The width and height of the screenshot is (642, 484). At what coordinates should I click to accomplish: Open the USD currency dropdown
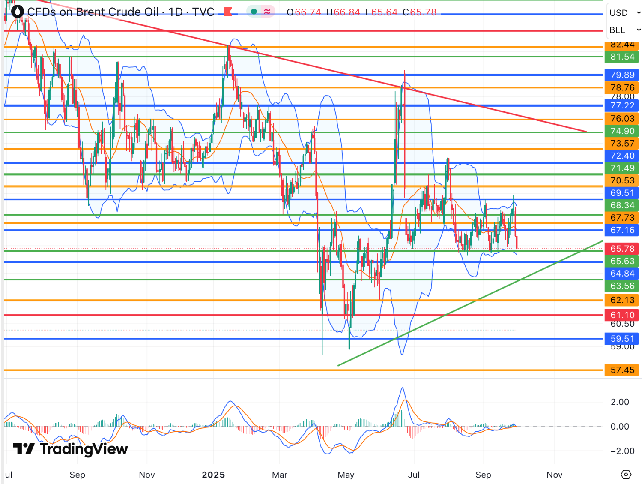624,13
